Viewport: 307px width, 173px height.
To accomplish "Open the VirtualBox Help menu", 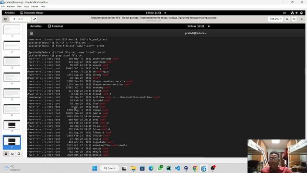I will click(x=43, y=6).
